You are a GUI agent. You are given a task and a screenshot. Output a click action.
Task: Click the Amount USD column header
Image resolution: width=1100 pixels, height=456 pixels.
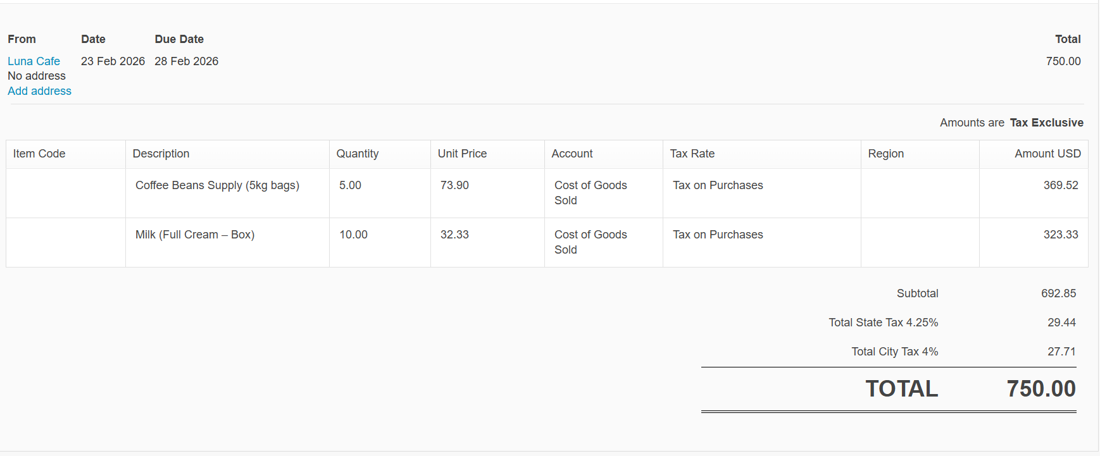click(1047, 154)
